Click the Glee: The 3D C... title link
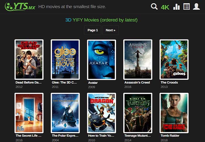Viewport: 205px width, 142px height. tap(64, 83)
